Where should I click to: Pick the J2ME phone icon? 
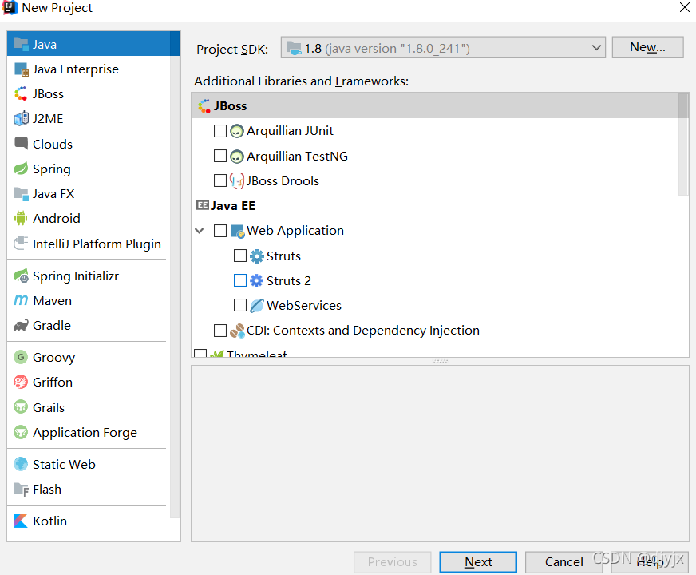(x=21, y=118)
